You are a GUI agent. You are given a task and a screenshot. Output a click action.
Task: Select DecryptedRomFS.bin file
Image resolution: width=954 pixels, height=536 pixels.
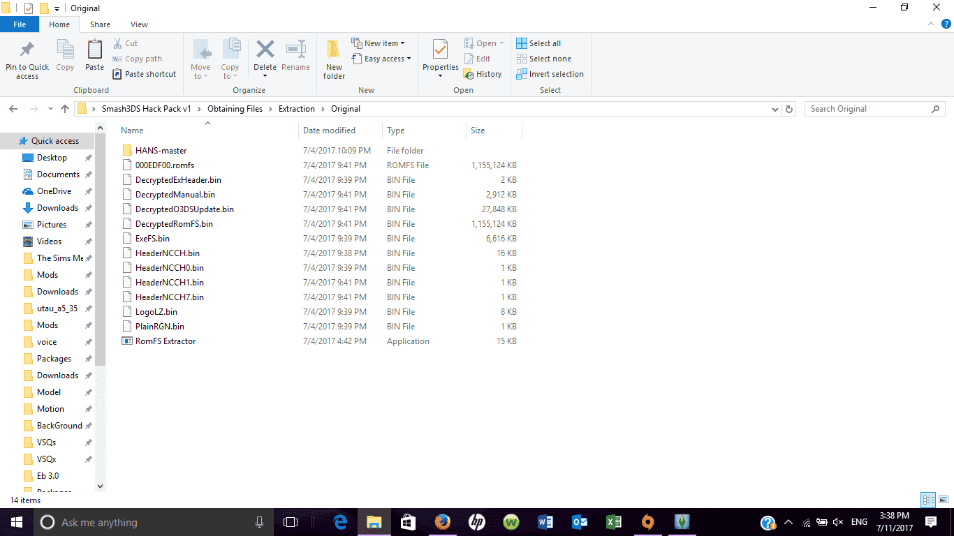point(174,224)
